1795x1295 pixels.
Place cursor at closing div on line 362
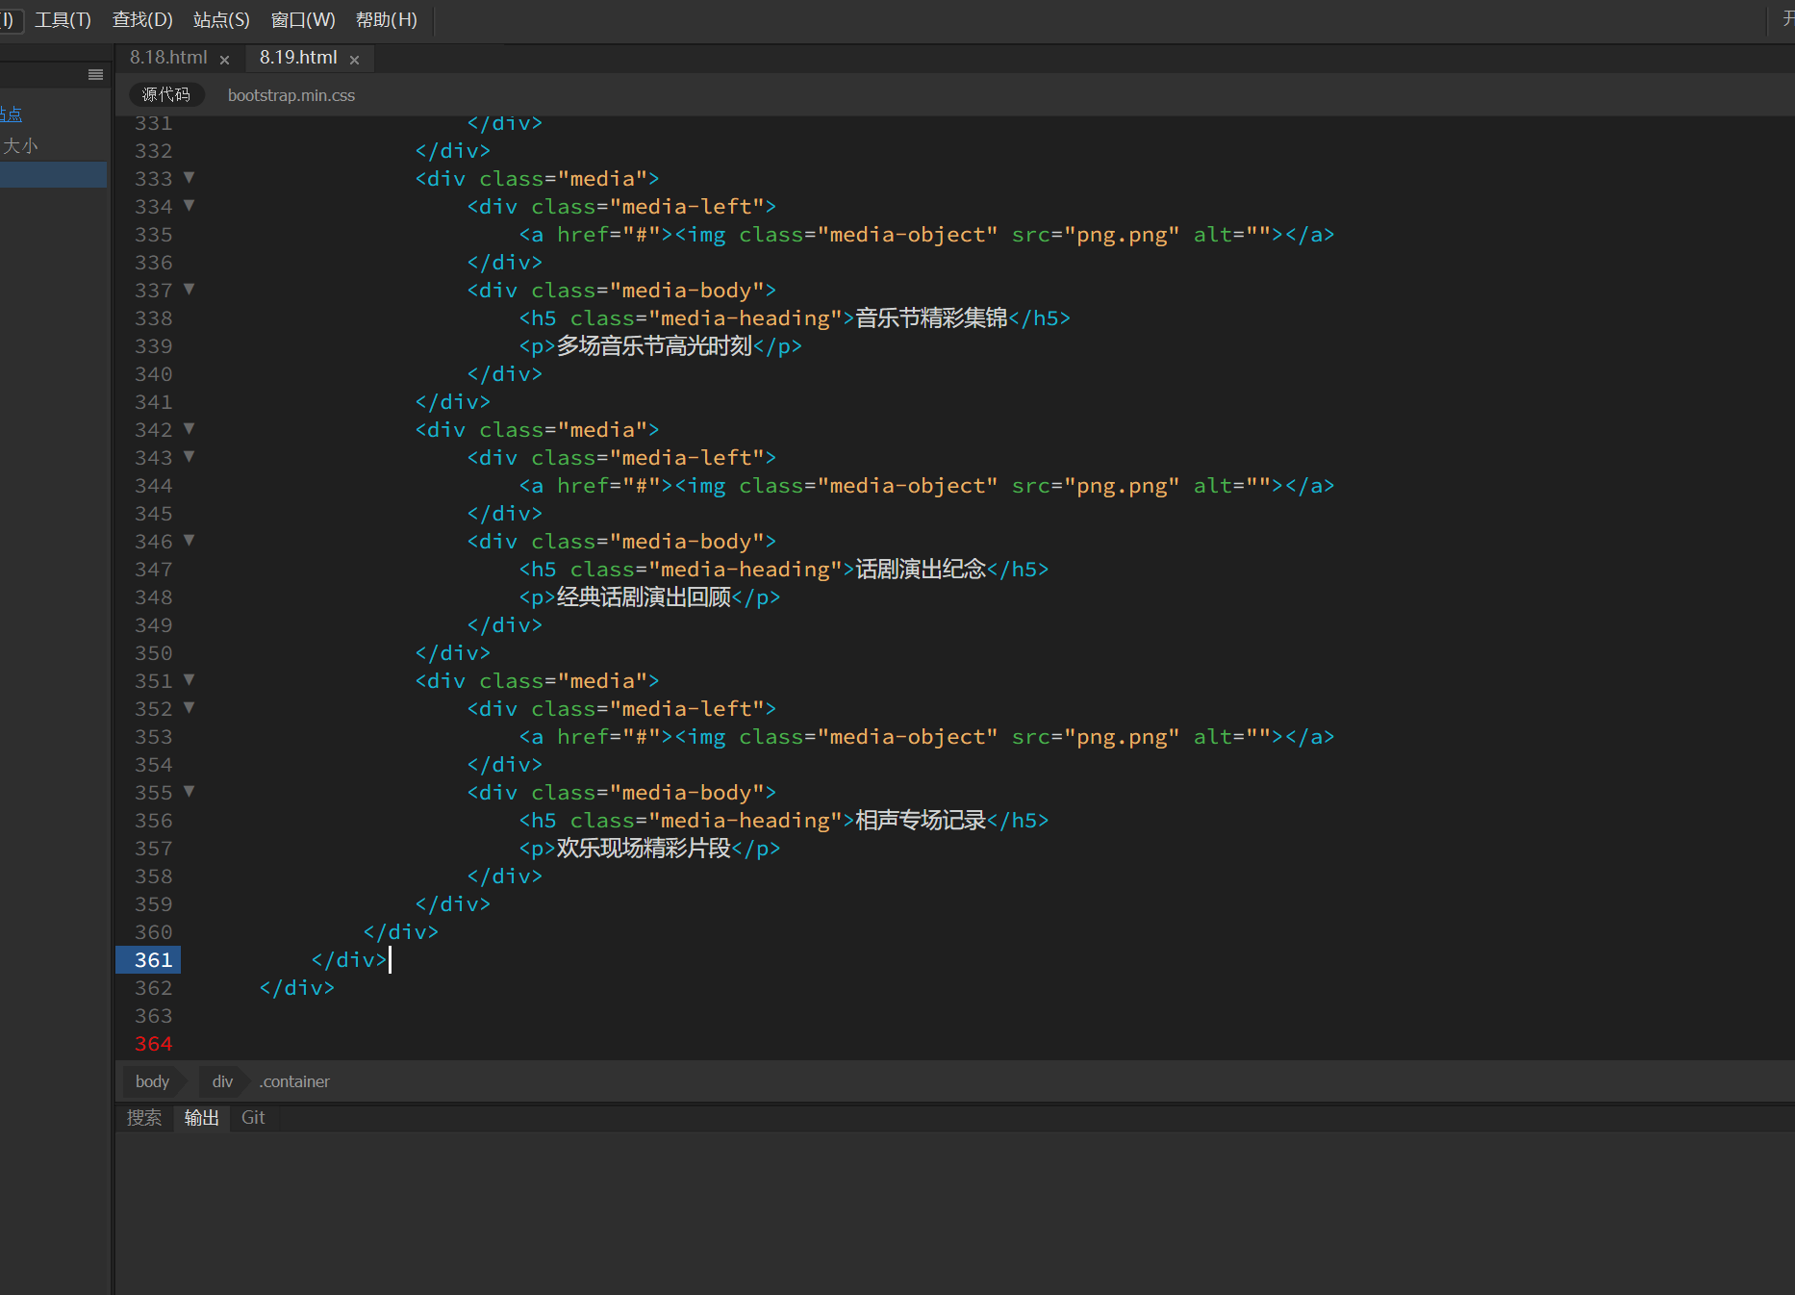tap(297, 988)
